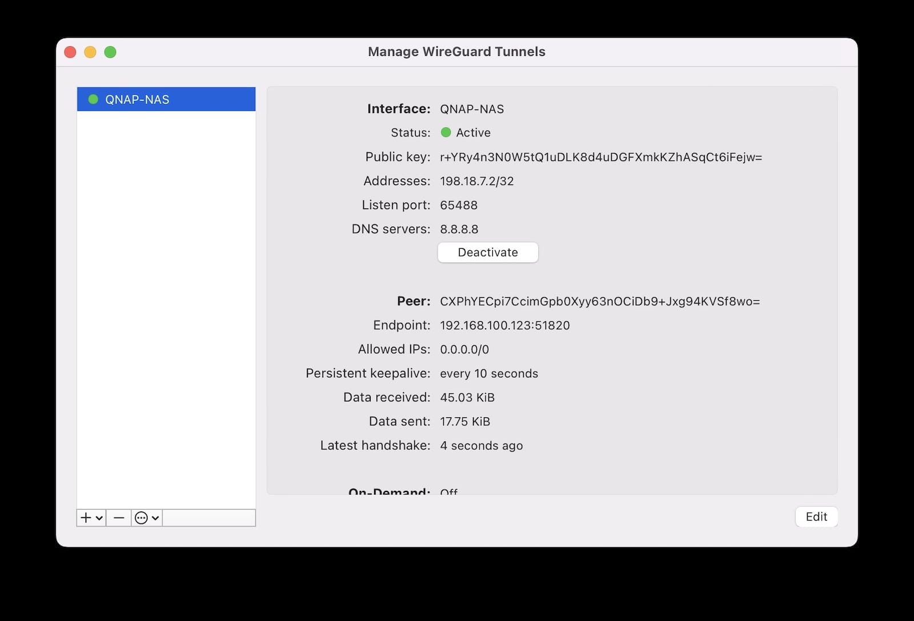914x621 pixels.
Task: Click the green Active status indicator dot
Action: click(x=446, y=132)
